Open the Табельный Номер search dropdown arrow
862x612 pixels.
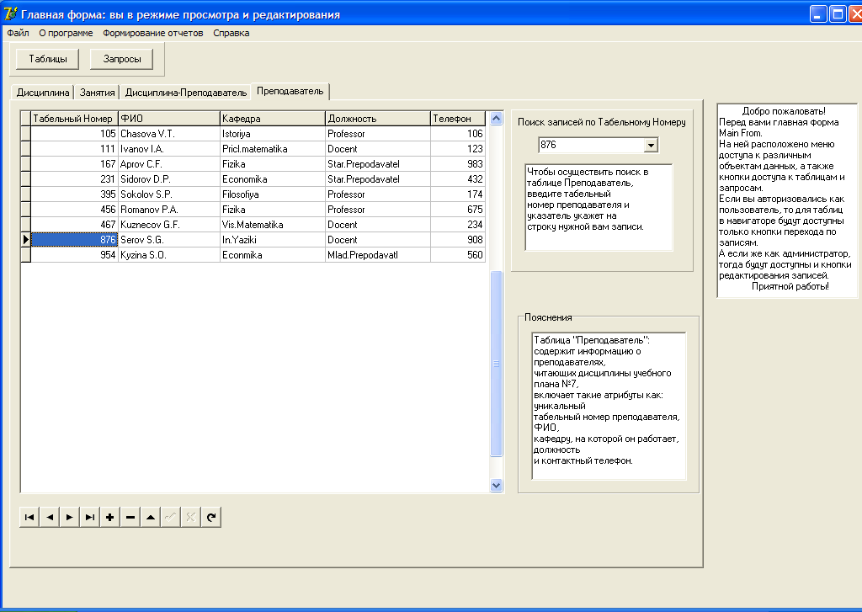tap(651, 145)
